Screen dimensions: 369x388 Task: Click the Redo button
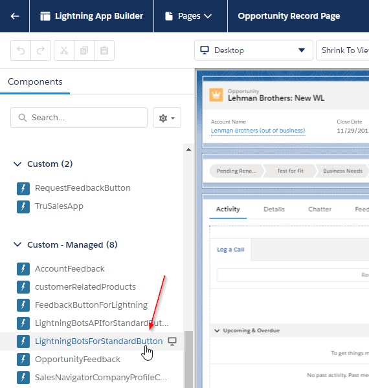tap(41, 50)
